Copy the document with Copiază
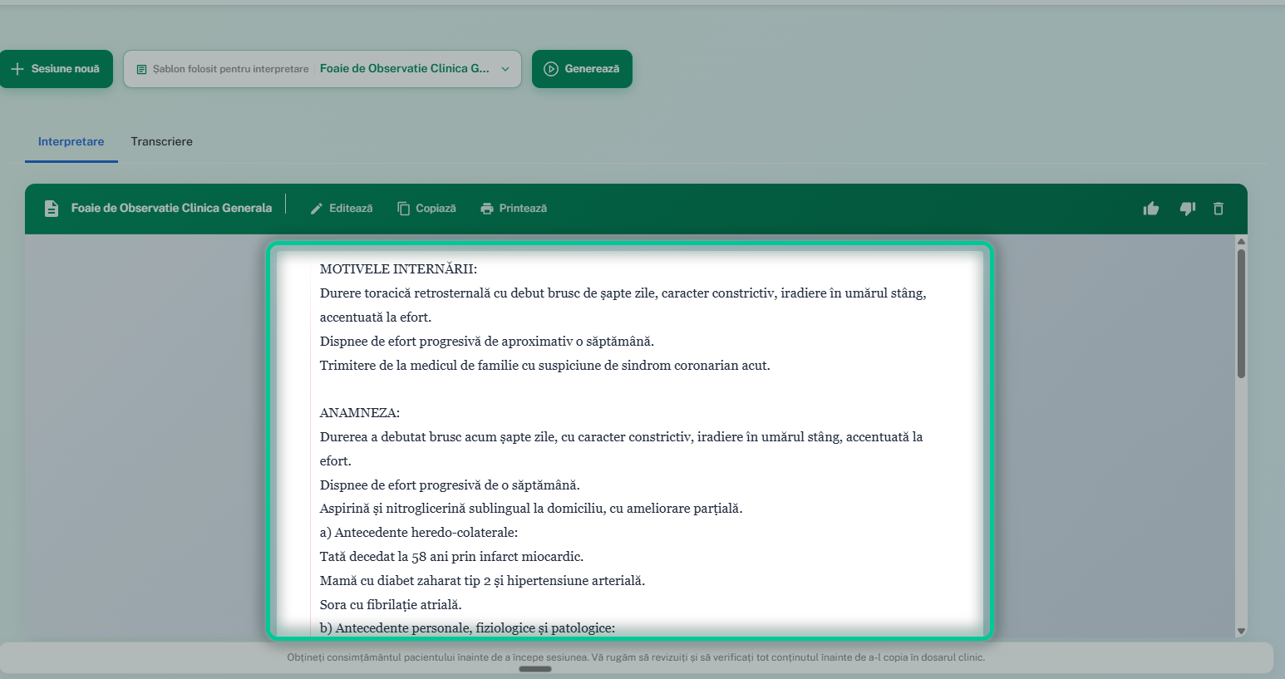1285x679 pixels. pos(426,209)
